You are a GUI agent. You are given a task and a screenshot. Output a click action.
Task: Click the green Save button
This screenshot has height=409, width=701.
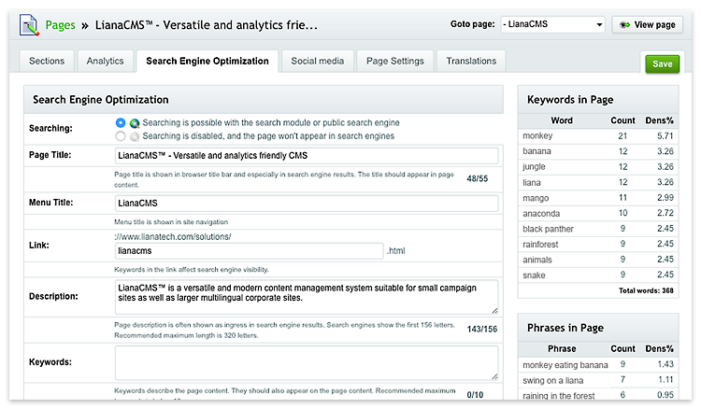tap(662, 63)
